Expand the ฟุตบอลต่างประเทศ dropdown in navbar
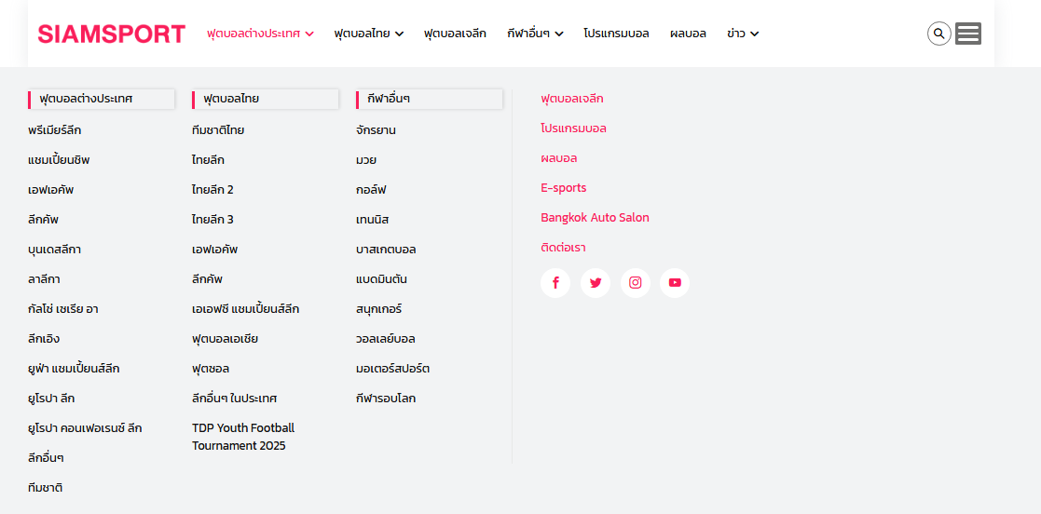 260,34
